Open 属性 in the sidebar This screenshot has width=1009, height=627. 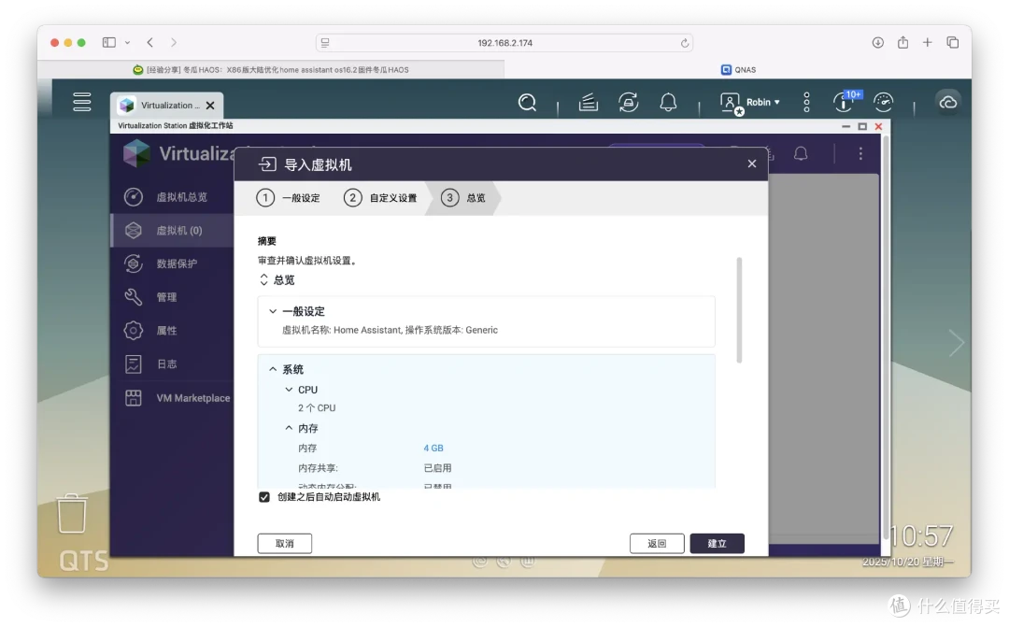pos(173,331)
